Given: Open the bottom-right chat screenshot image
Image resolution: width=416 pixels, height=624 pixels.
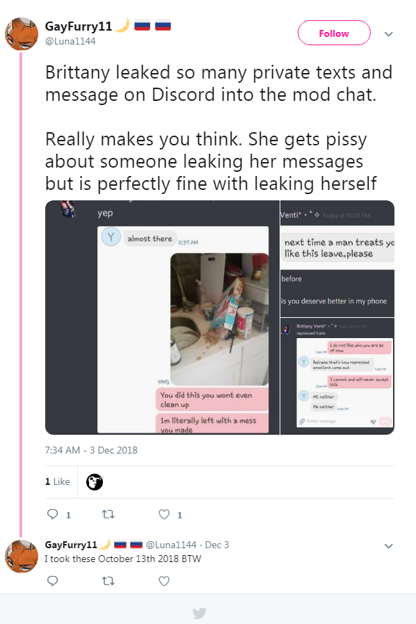Looking at the screenshot, I should (x=337, y=376).
